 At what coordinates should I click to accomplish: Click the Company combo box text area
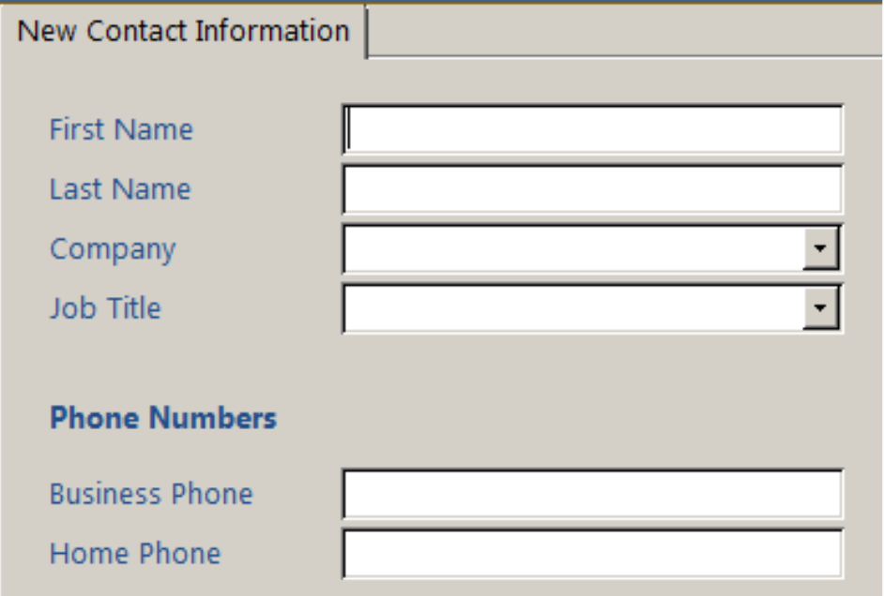572,250
